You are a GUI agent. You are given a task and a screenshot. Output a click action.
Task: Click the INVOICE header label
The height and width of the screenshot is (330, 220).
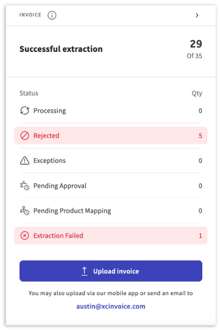pos(30,15)
